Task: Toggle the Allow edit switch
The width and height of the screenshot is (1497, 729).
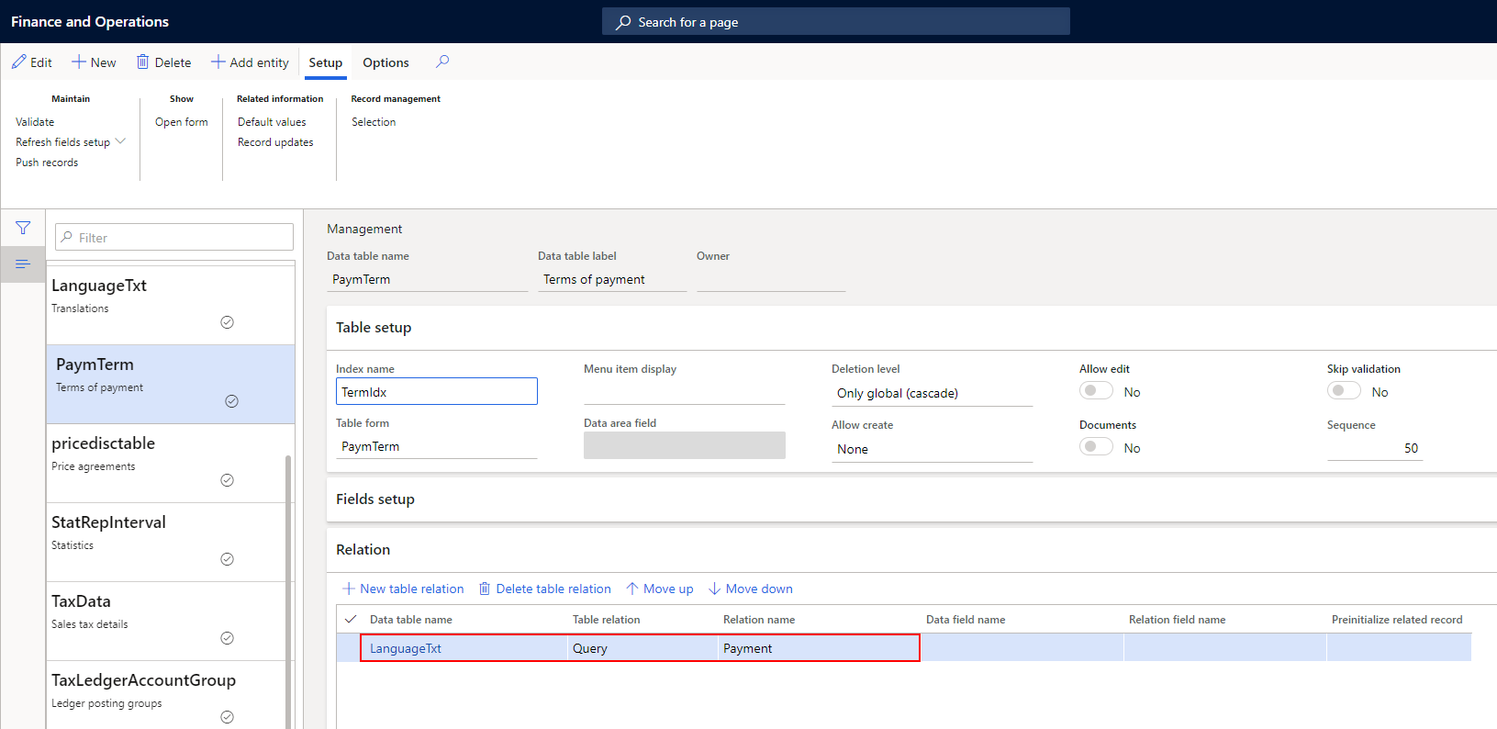Action: pos(1096,391)
